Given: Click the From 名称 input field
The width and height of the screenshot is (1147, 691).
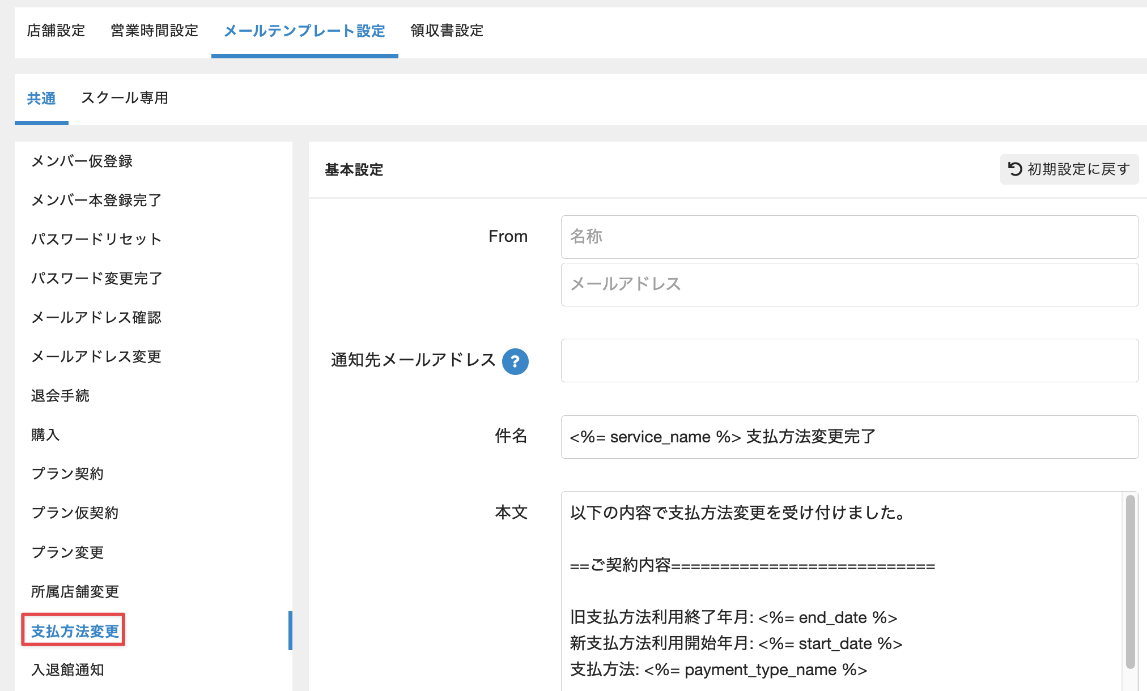Looking at the screenshot, I should coord(849,237).
